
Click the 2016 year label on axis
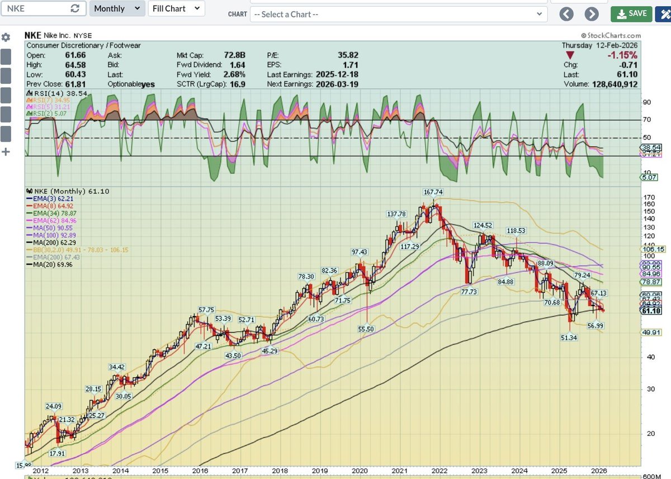click(199, 471)
